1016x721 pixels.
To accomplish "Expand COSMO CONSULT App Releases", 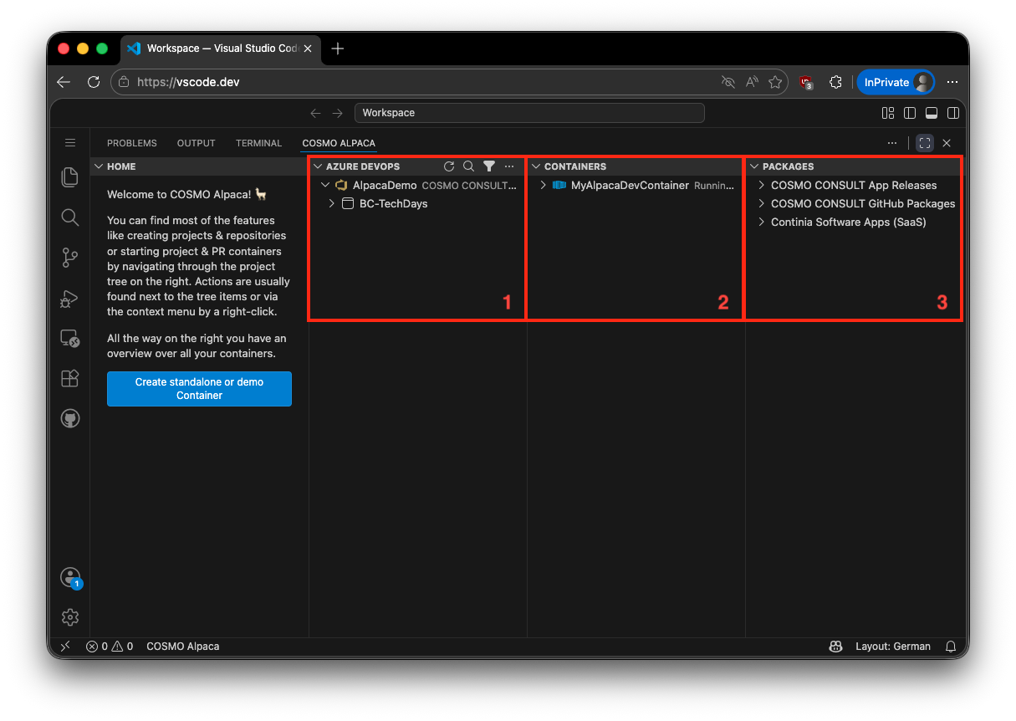I will point(762,186).
